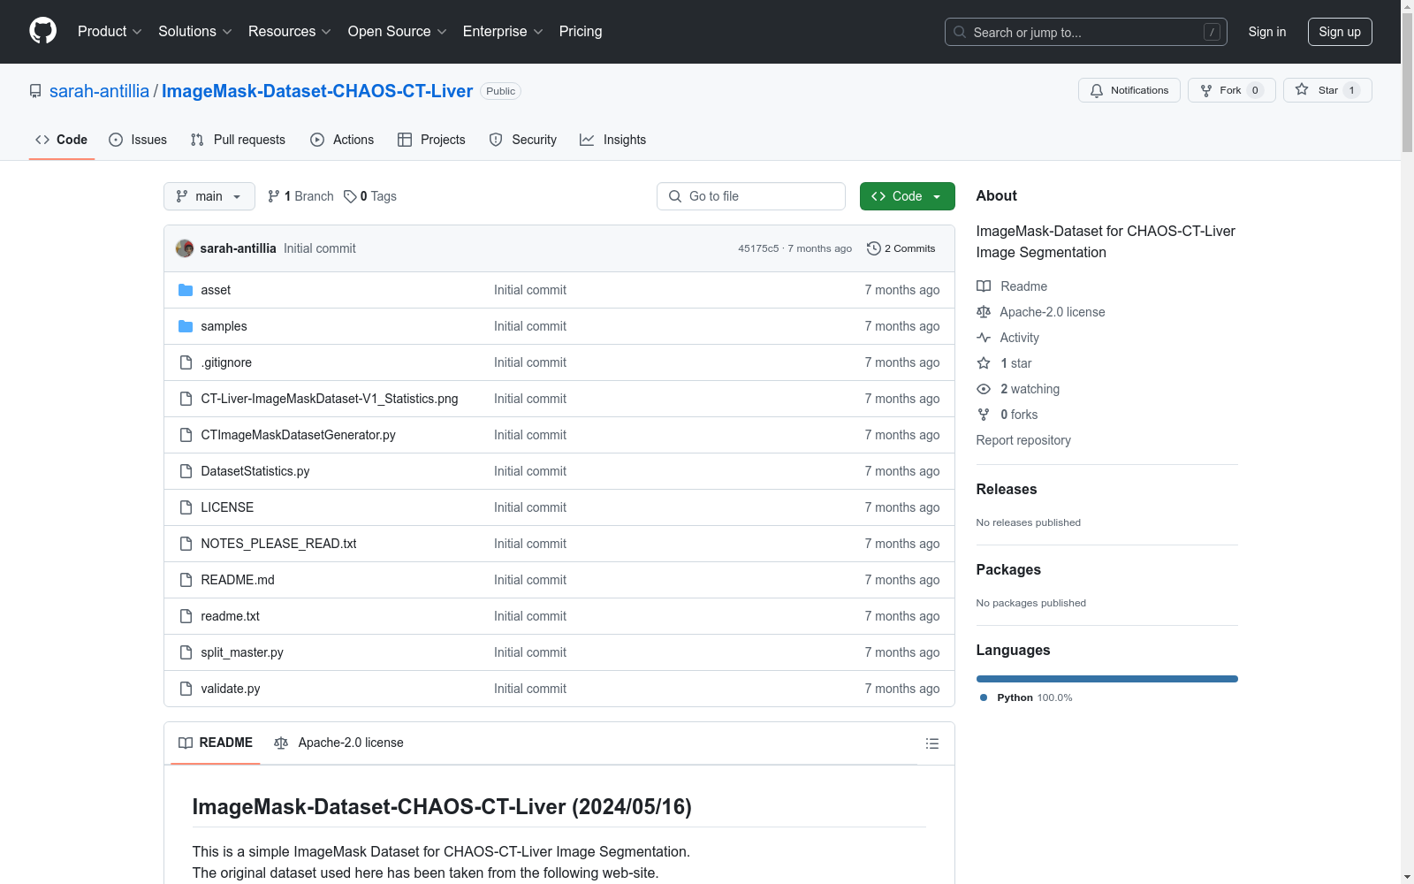Click the split_master.py file icon
Screen dimensions: 1414x884
tap(186, 652)
